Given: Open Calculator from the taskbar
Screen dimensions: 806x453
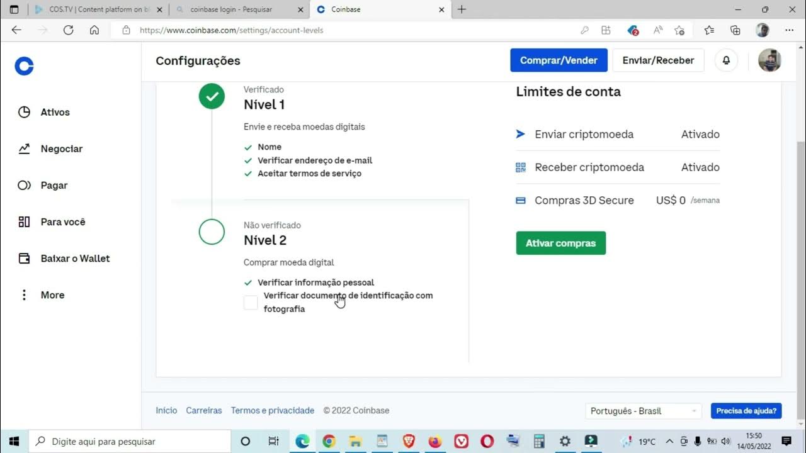Looking at the screenshot, I should click(x=539, y=441).
